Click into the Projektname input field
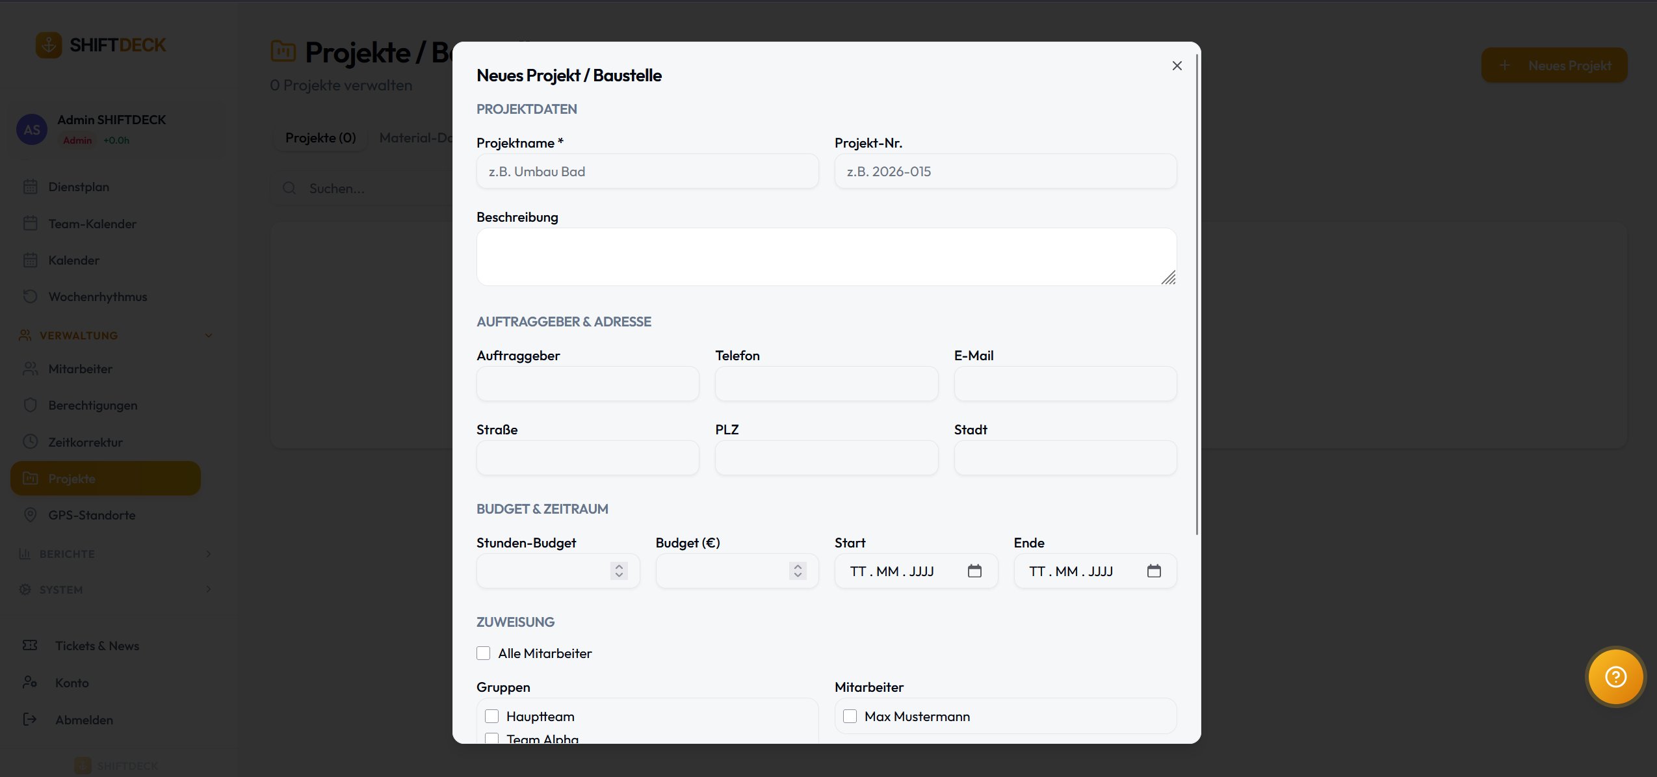The height and width of the screenshot is (777, 1657). coord(647,172)
